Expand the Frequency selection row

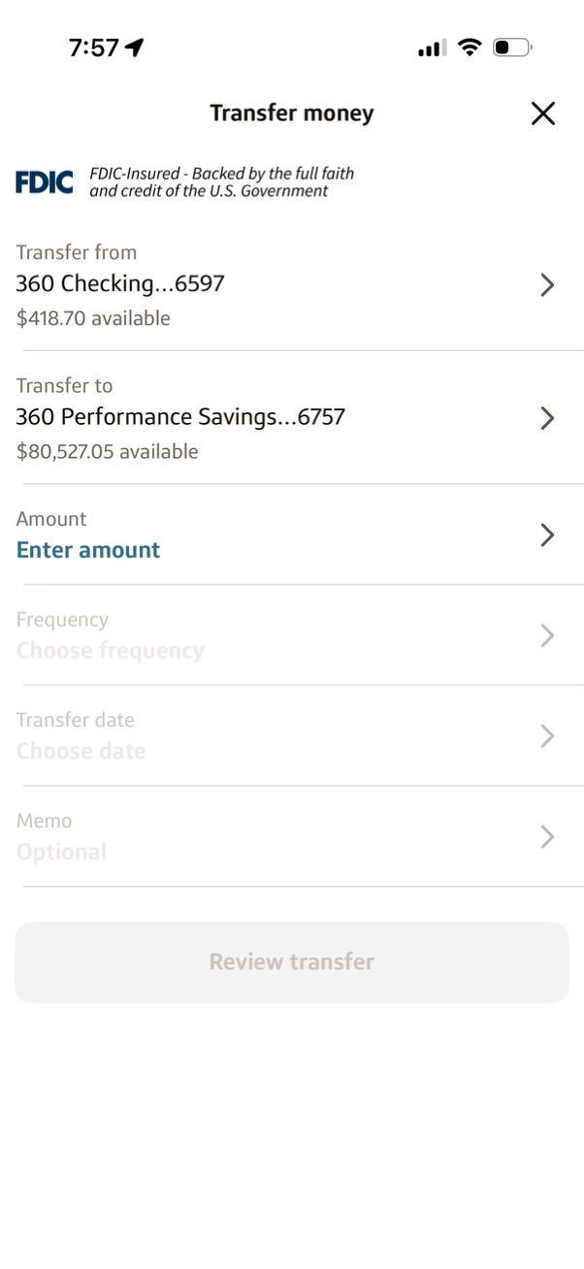click(546, 635)
